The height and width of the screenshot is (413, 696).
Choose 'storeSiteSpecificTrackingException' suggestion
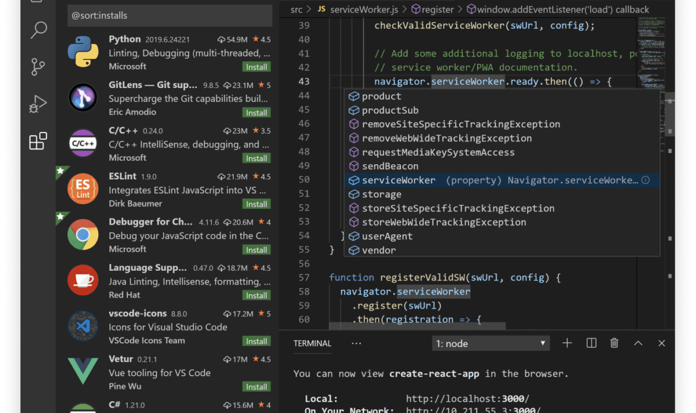pyautogui.click(x=501, y=208)
